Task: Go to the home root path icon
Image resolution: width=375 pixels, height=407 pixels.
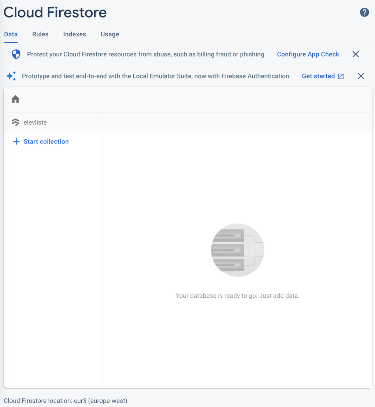Action: click(x=15, y=99)
